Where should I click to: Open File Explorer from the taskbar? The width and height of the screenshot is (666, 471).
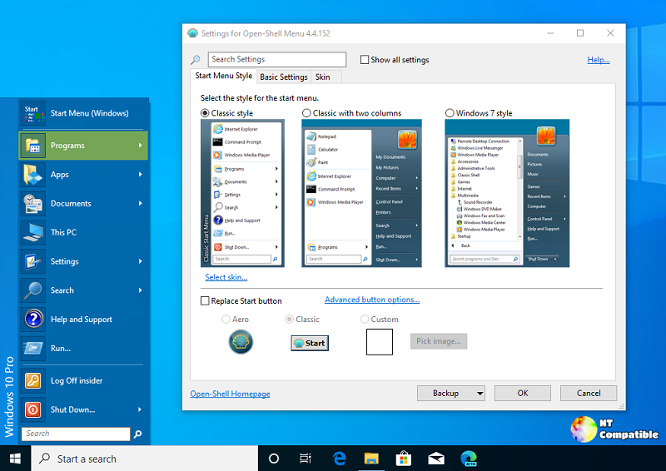point(371,459)
